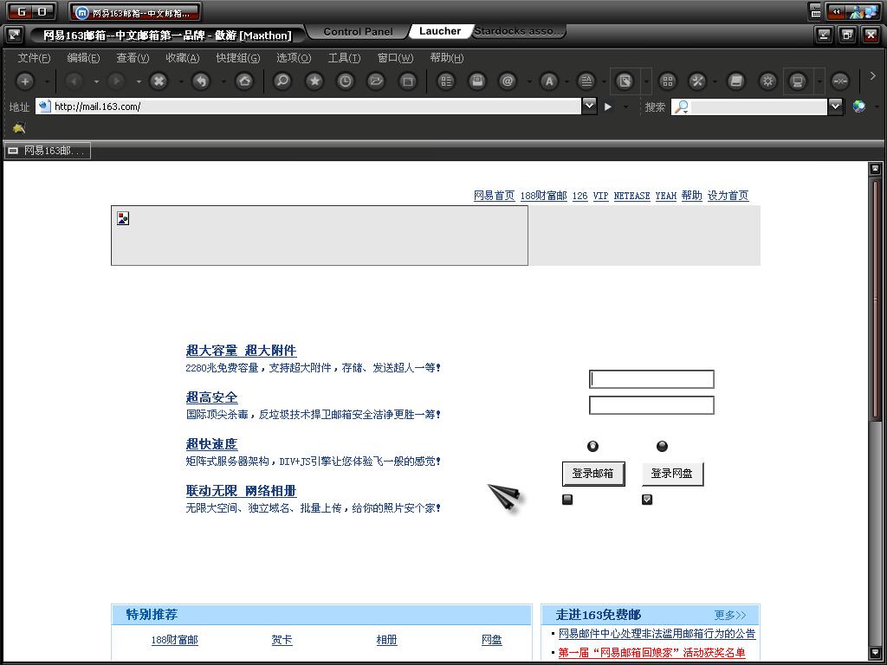Go to home page via house icon
The width and height of the screenshot is (887, 665).
(243, 81)
